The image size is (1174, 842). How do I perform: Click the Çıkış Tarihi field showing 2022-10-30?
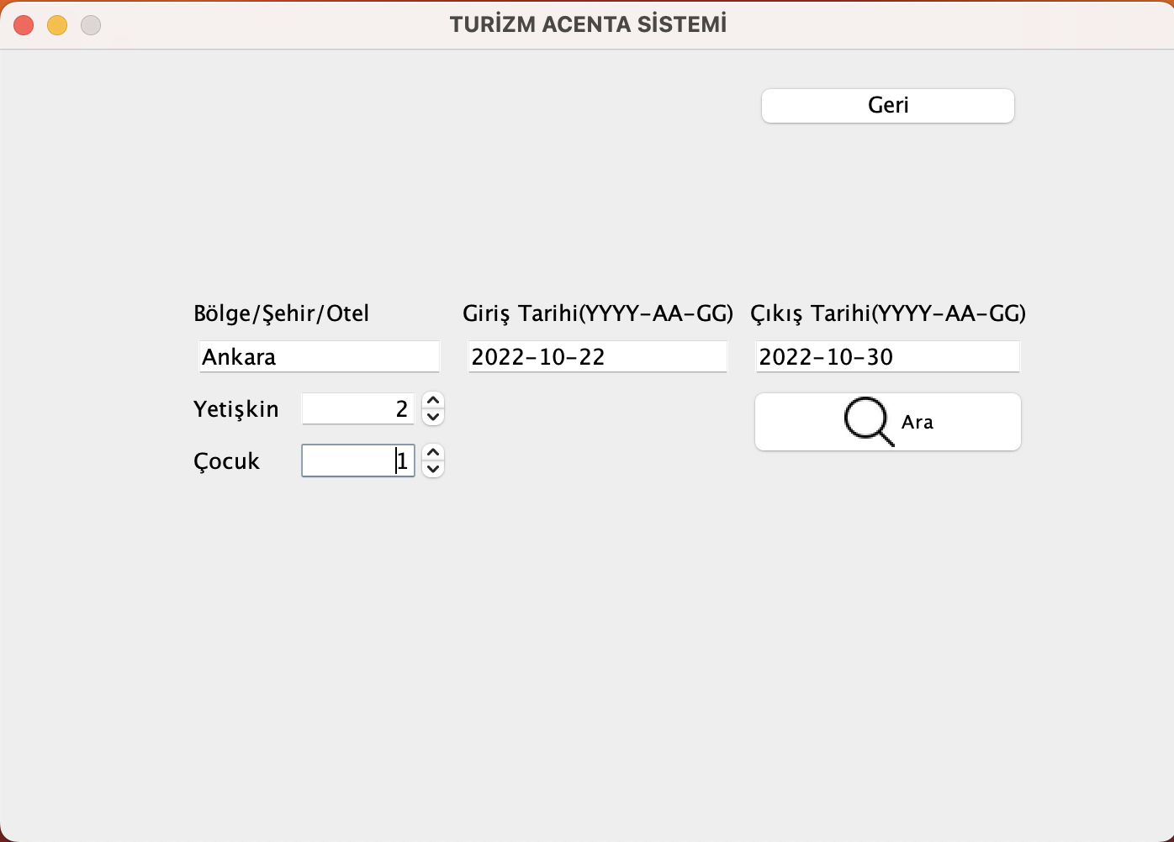(887, 356)
